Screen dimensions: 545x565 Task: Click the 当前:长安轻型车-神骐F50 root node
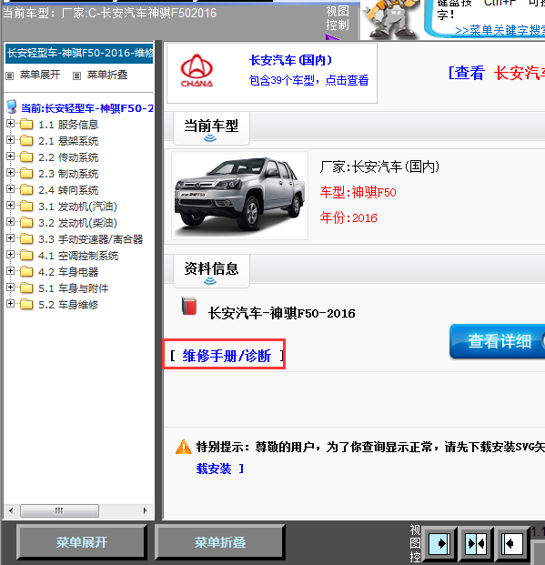click(x=86, y=108)
